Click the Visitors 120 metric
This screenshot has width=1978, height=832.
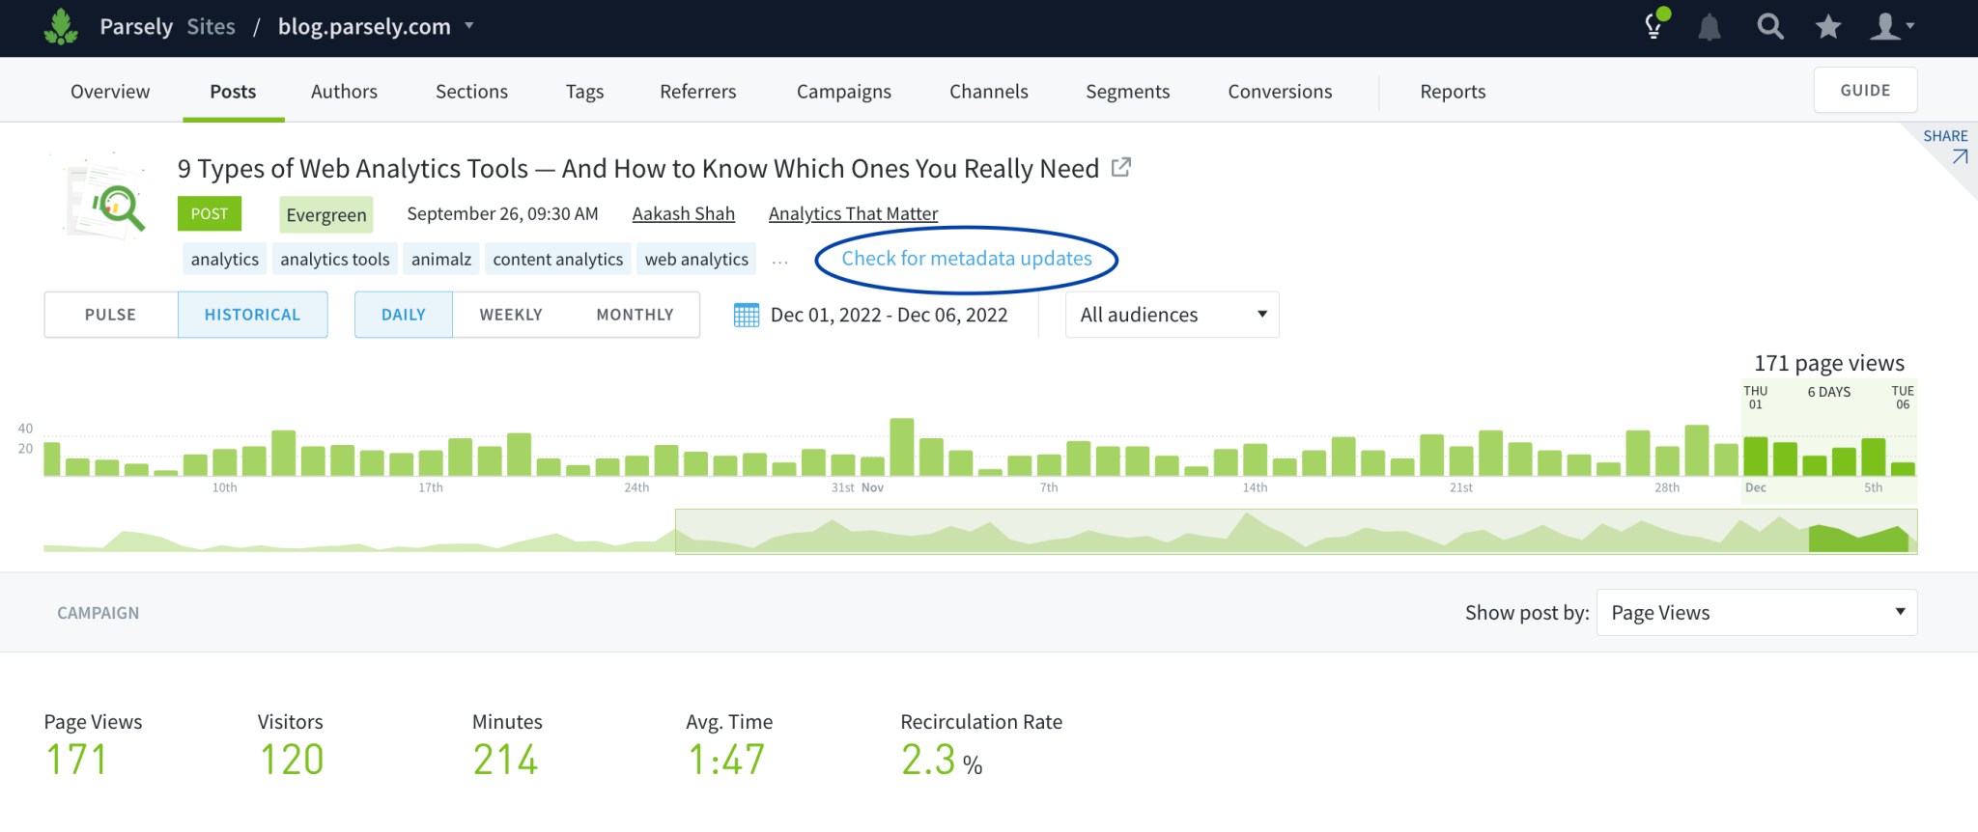coord(291,746)
